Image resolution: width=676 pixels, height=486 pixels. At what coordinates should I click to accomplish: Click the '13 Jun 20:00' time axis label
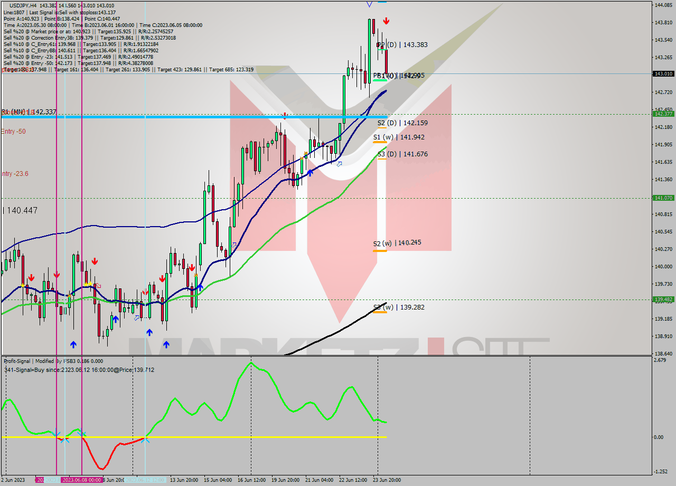184,480
